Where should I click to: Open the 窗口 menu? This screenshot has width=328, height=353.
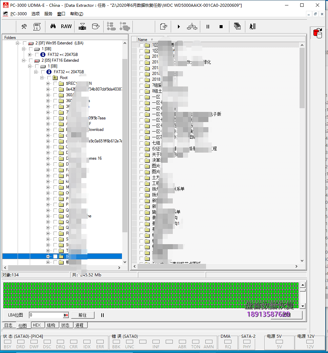tap(61, 14)
